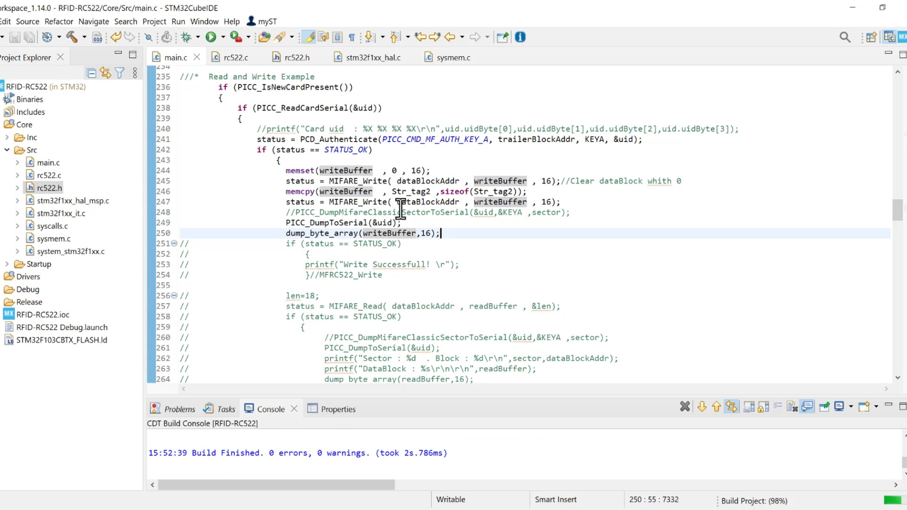Screen dimensions: 907x510
Task: Start debugging with the bug icon
Action: click(x=186, y=37)
